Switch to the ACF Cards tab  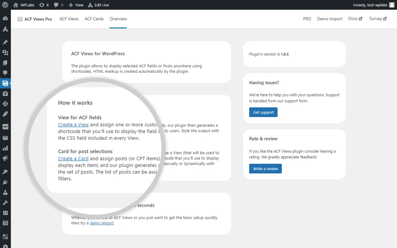point(94,19)
